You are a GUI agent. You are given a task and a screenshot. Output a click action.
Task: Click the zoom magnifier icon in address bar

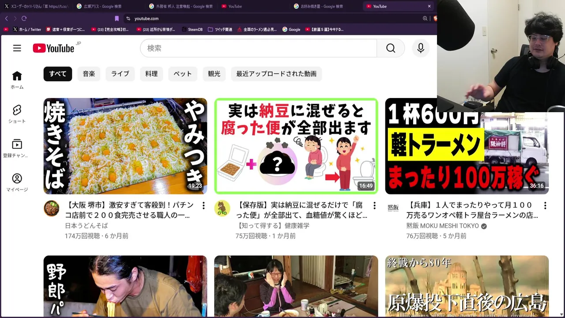425,19
